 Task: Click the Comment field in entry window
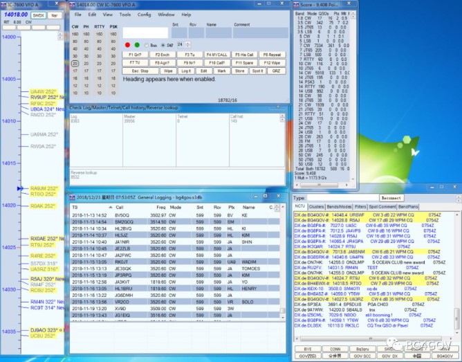[261, 33]
